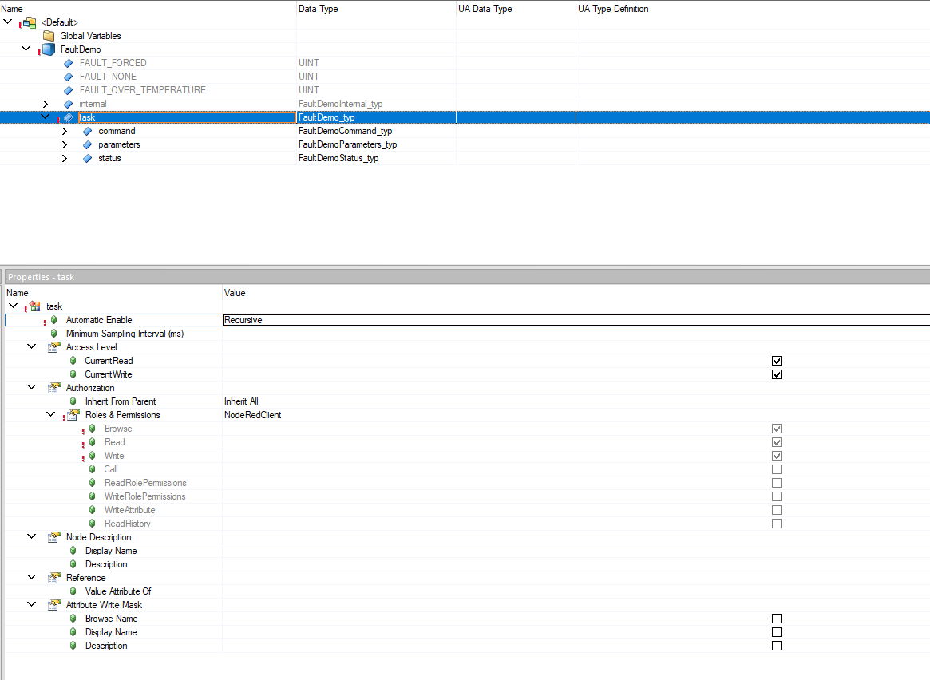
Task: Collapse the selected task variable node
Action: pyautogui.click(x=45, y=117)
